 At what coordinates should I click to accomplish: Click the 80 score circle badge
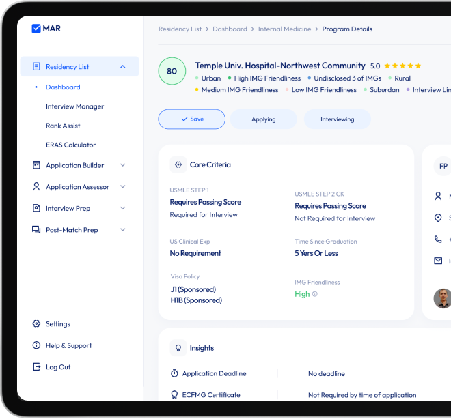point(172,71)
